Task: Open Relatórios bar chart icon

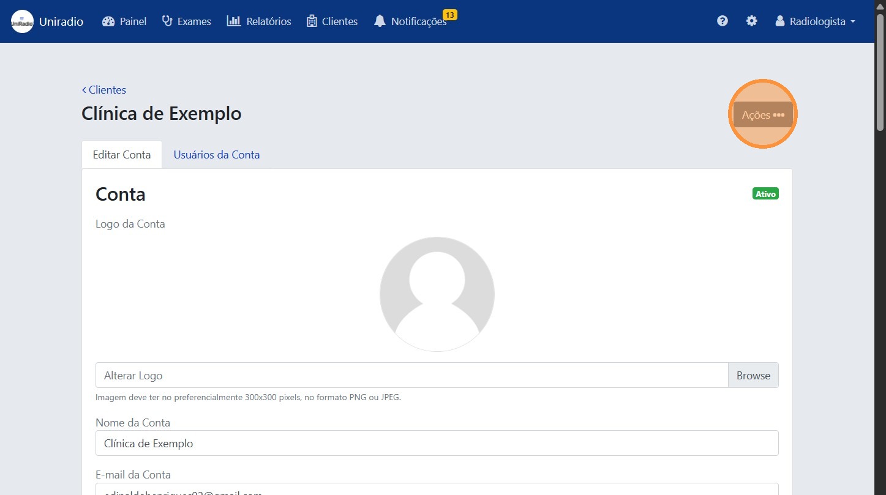Action: [233, 21]
